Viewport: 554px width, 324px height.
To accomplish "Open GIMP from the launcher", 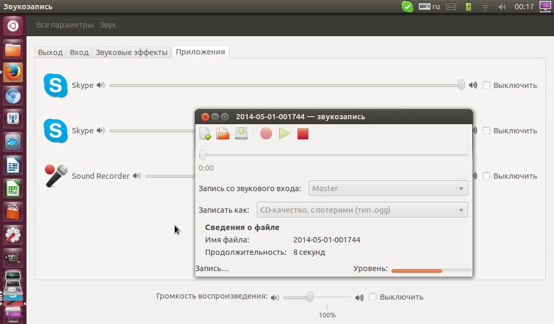I will [x=13, y=259].
